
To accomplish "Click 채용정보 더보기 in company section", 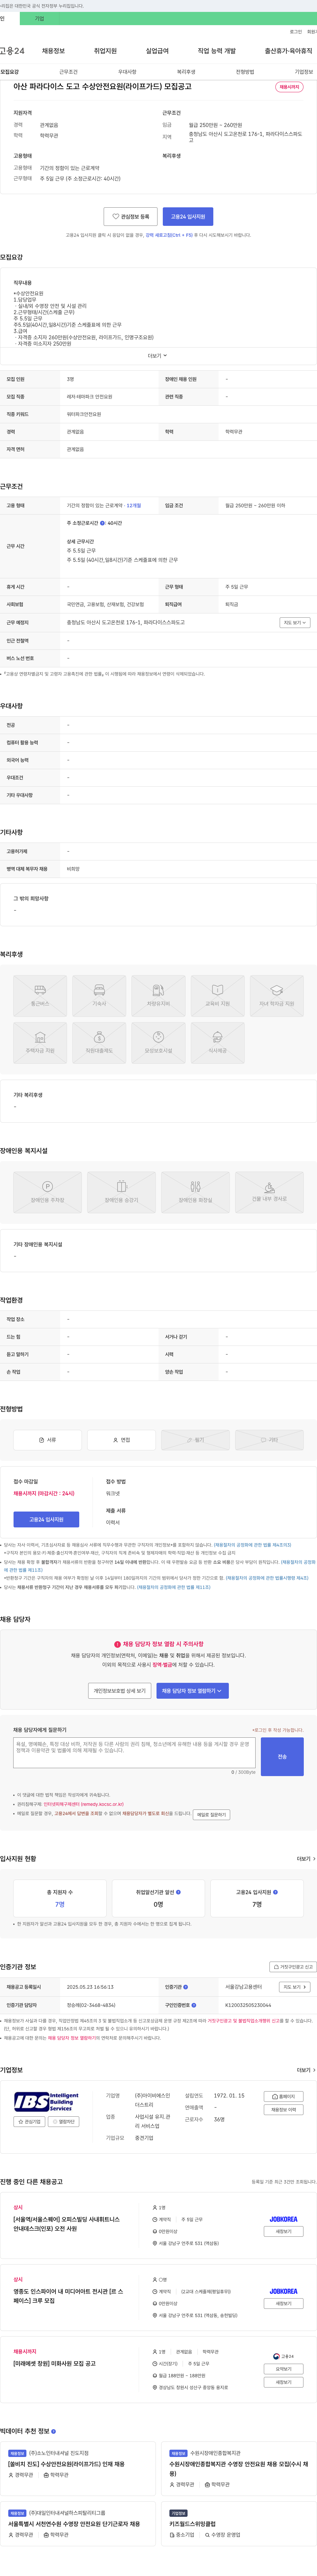I will (x=284, y=2110).
